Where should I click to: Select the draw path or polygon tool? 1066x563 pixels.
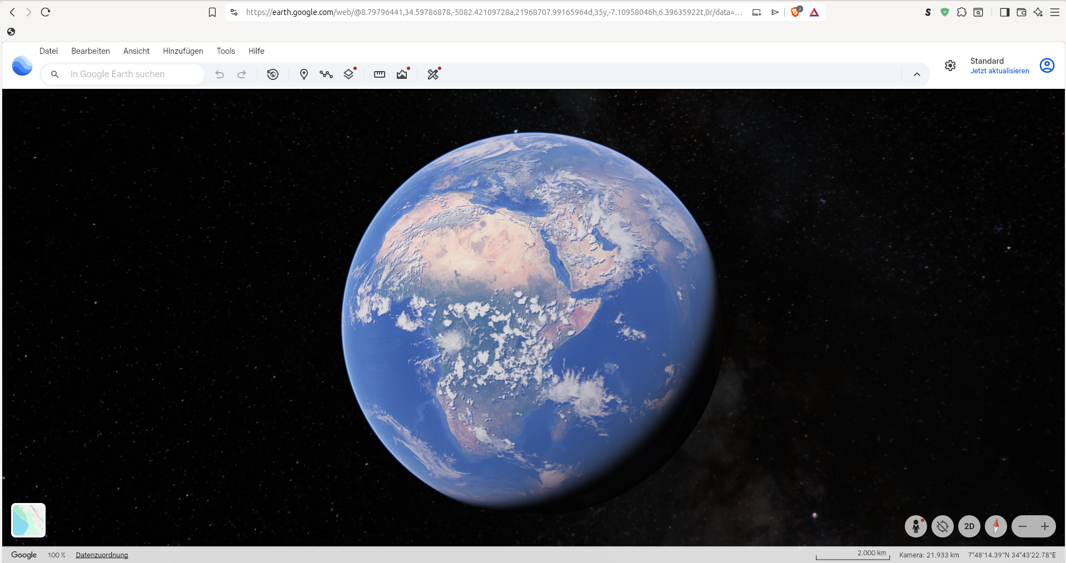click(326, 74)
